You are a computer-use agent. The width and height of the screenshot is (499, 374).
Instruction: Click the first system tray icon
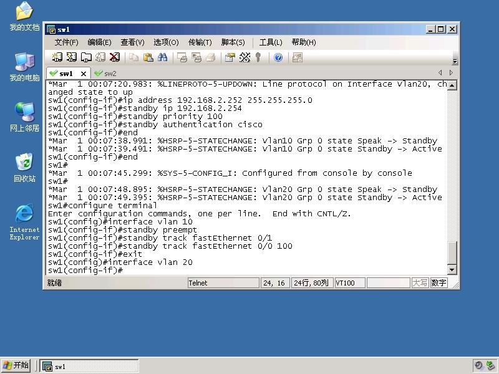tap(478, 365)
